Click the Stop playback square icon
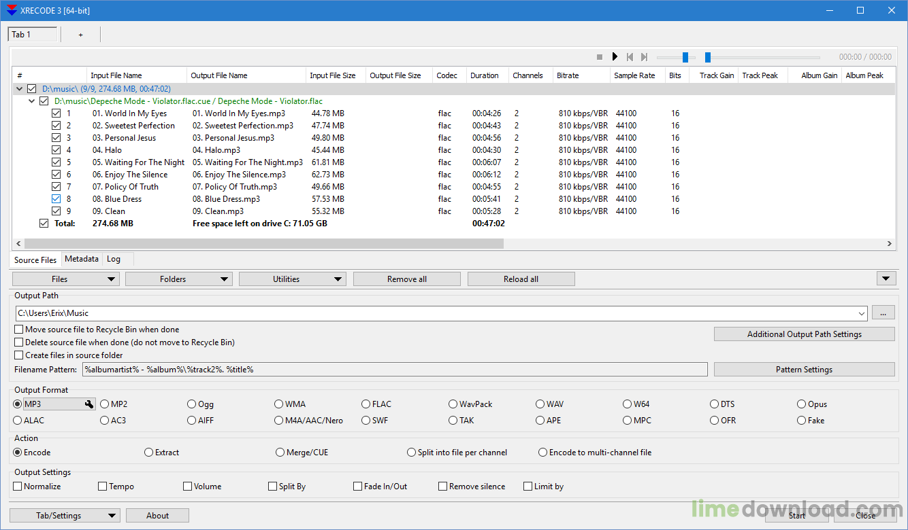This screenshot has width=908, height=530. point(599,57)
